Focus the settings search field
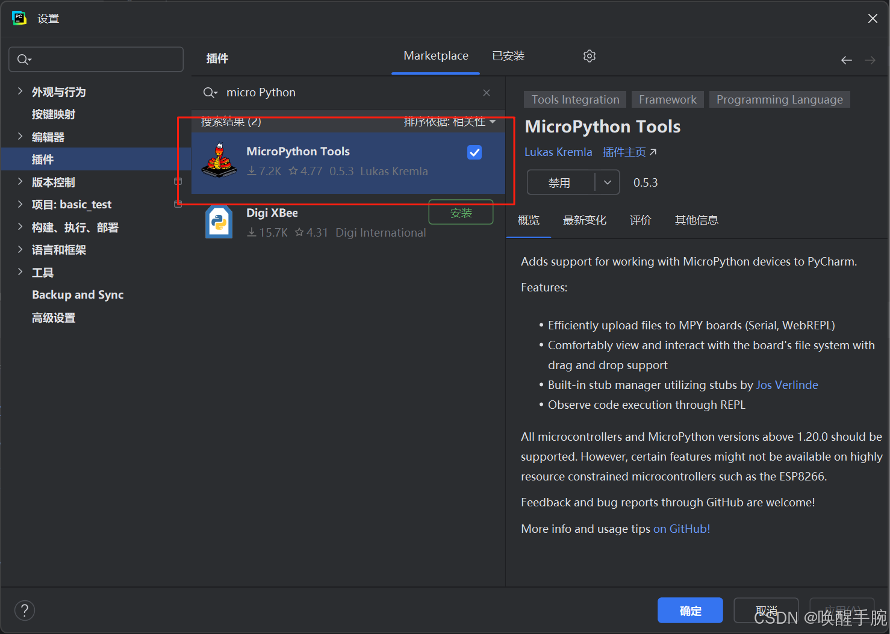Image resolution: width=890 pixels, height=634 pixels. (x=96, y=60)
